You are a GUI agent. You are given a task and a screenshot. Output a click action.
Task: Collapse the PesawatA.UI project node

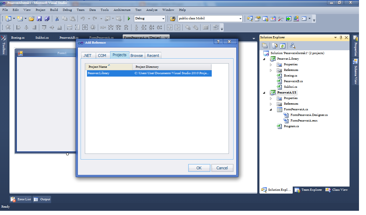point(264,93)
